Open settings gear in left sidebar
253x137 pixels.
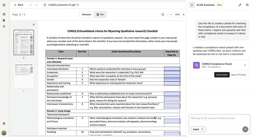(x=4, y=123)
